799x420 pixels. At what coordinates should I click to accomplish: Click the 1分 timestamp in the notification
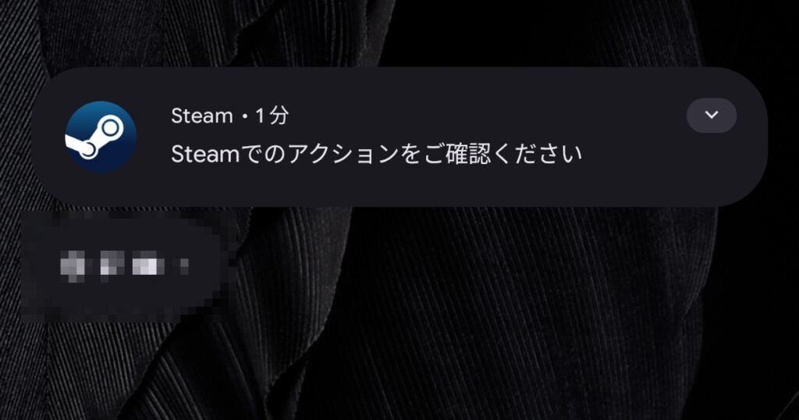(x=272, y=116)
